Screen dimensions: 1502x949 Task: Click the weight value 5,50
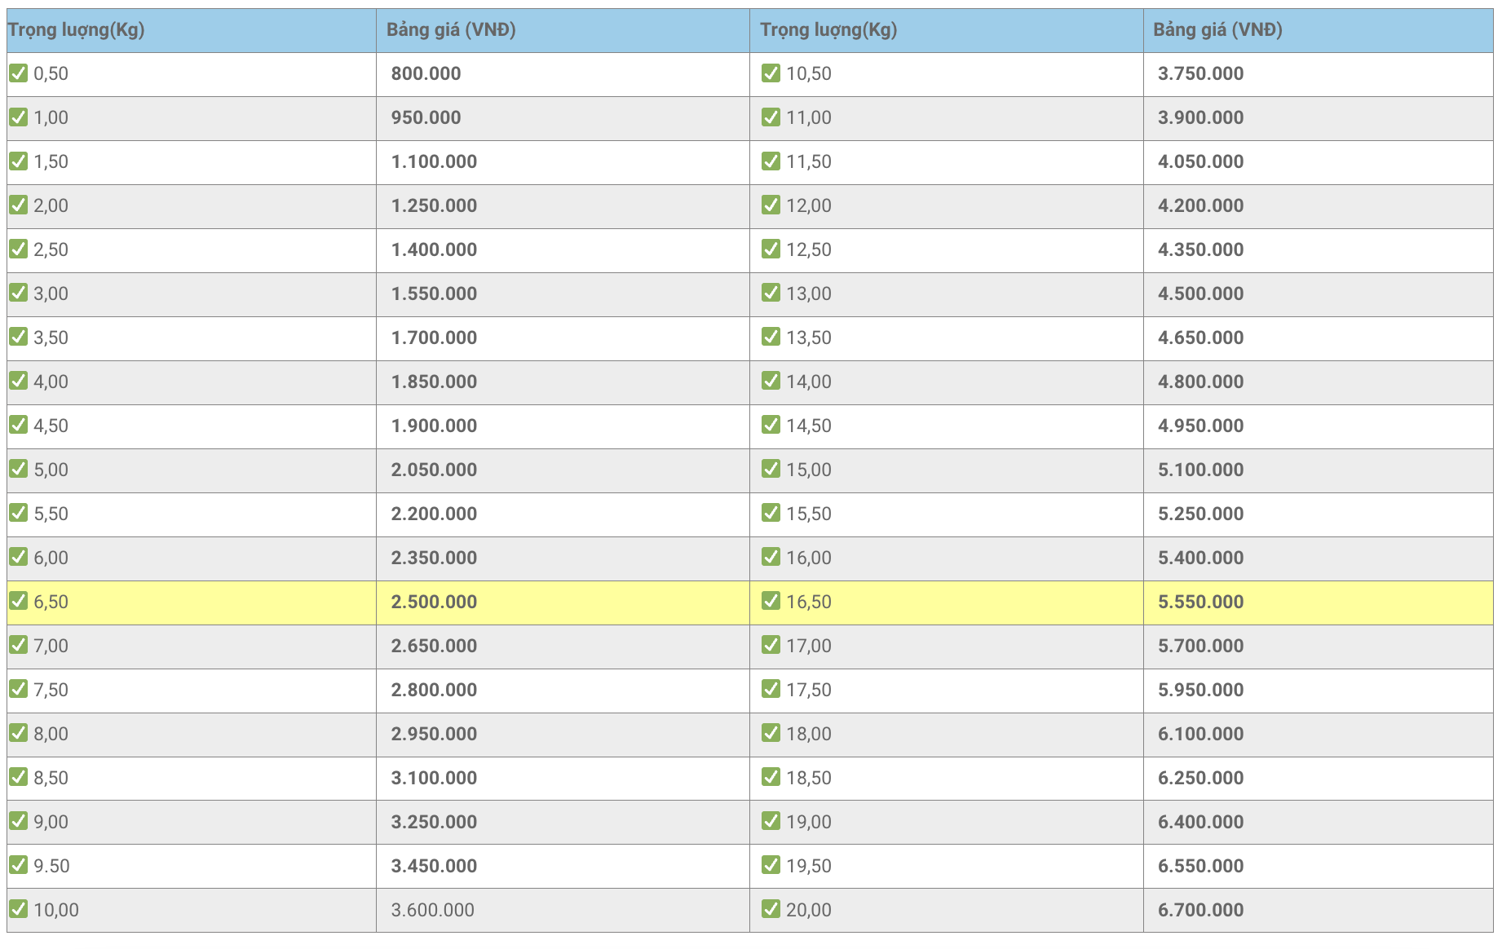(x=51, y=514)
